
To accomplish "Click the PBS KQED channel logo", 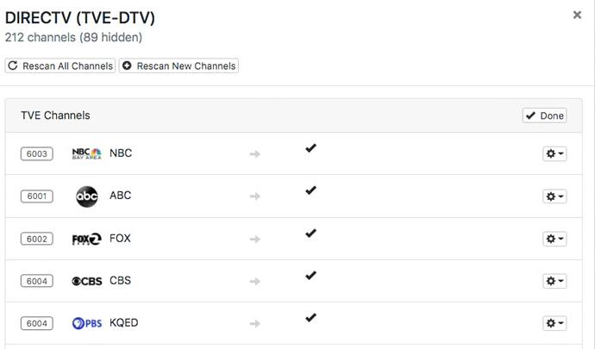I will click(86, 323).
